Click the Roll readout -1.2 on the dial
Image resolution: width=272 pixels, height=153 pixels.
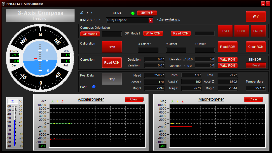click(x=65, y=61)
